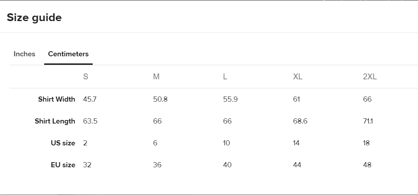This screenshot has height=195, width=418.
Task: Click the 68.6 shirt length for XL
Action: (x=300, y=121)
